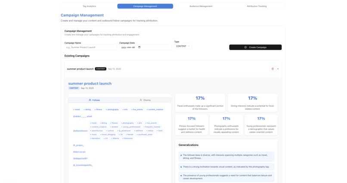Open profile @abdul._._._ahad
The image size is (347, 183).
82,116
